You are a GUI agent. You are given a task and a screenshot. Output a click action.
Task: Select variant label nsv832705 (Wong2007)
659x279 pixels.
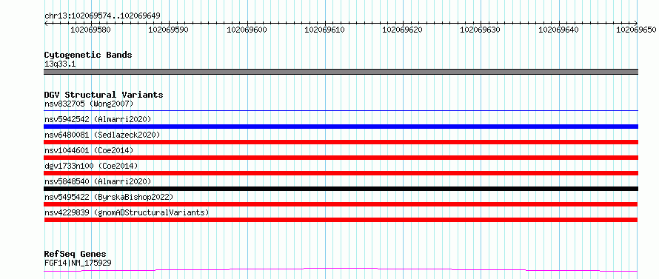tap(89, 104)
